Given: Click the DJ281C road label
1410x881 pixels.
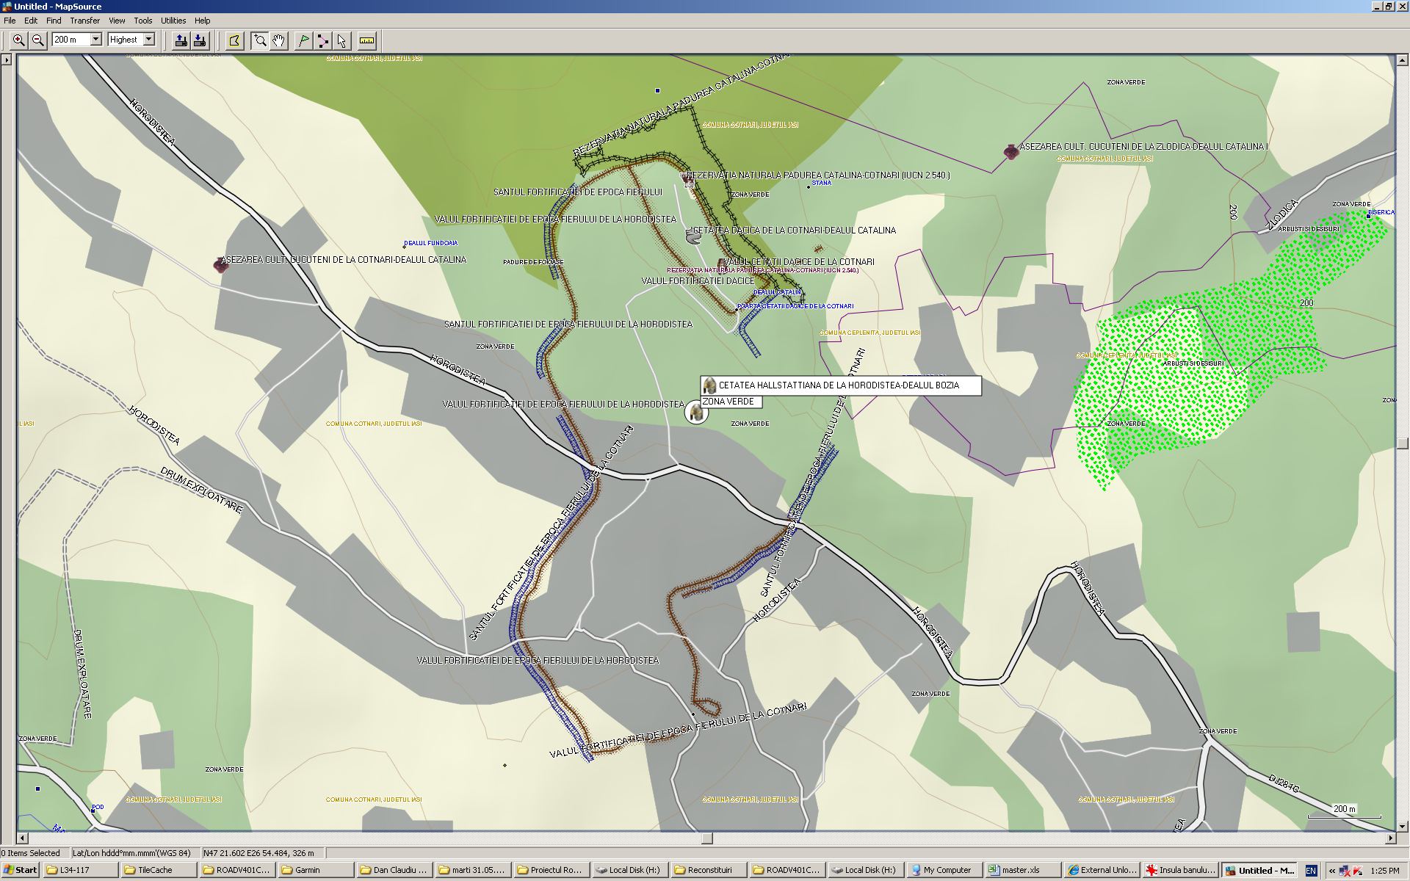Looking at the screenshot, I should click(x=1284, y=784).
